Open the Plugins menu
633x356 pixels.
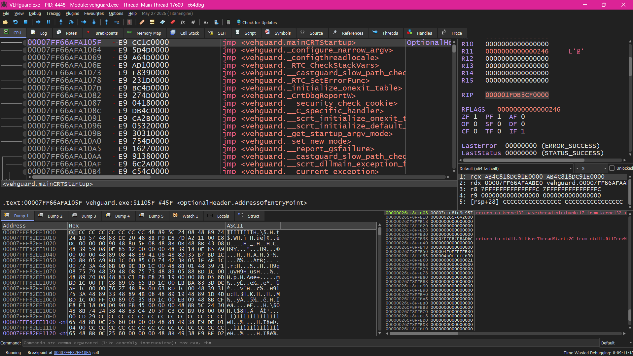point(72,14)
